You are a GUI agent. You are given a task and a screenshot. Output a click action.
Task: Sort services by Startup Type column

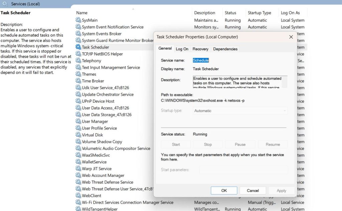pyautogui.click(x=259, y=13)
